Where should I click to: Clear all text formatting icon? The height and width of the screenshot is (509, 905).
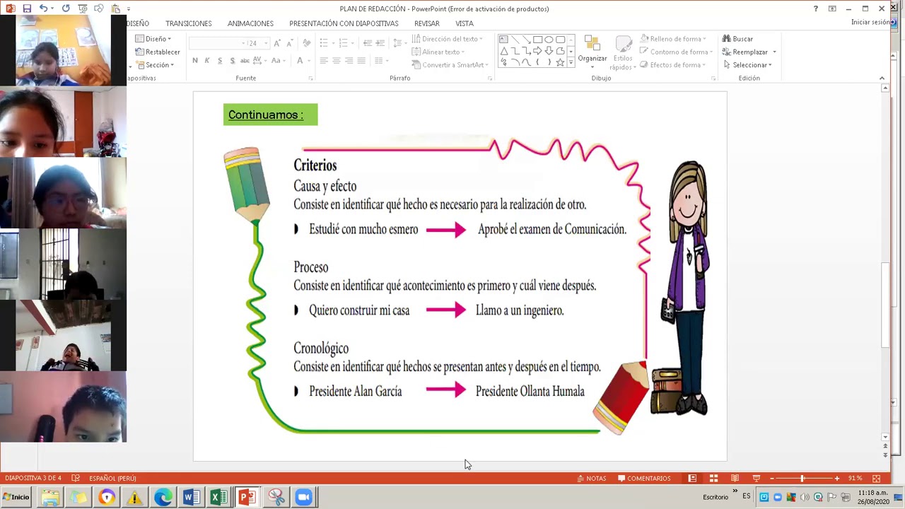coord(306,43)
